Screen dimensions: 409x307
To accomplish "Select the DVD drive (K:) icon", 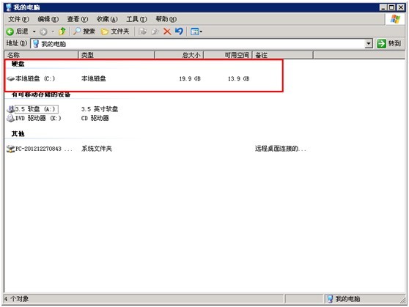I will click(10, 118).
